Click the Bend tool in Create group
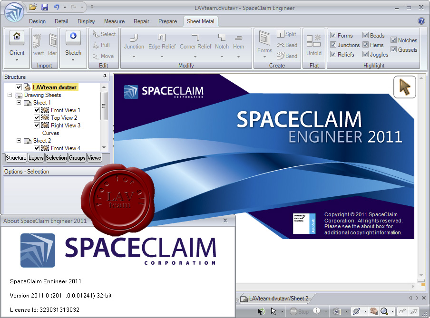This screenshot has width=430, height=318. (287, 56)
